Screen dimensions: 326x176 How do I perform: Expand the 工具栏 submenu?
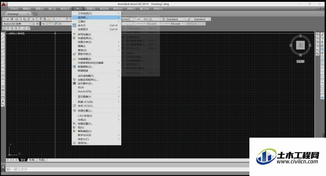point(97,21)
